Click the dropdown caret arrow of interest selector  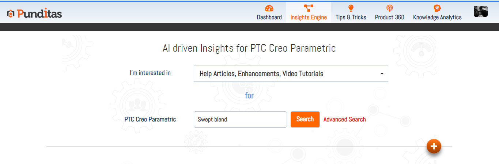click(382, 74)
